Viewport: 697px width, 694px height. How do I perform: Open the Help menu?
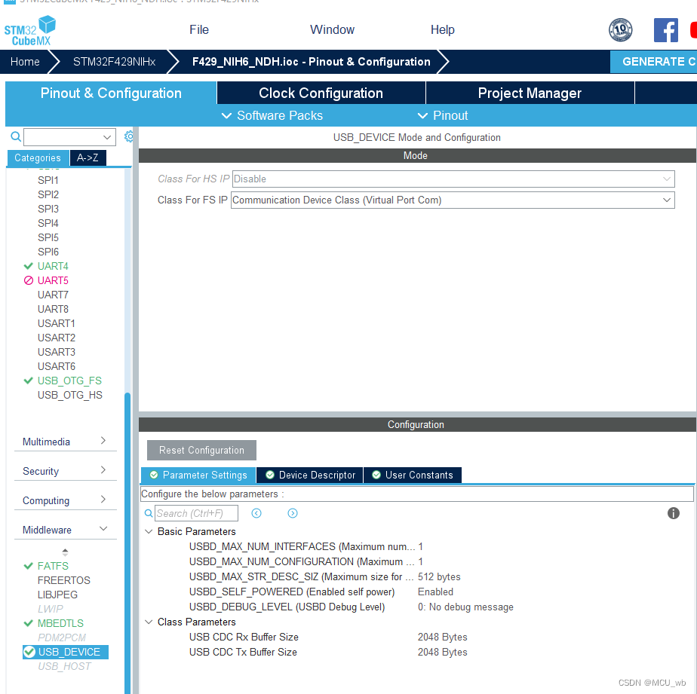pyautogui.click(x=442, y=29)
